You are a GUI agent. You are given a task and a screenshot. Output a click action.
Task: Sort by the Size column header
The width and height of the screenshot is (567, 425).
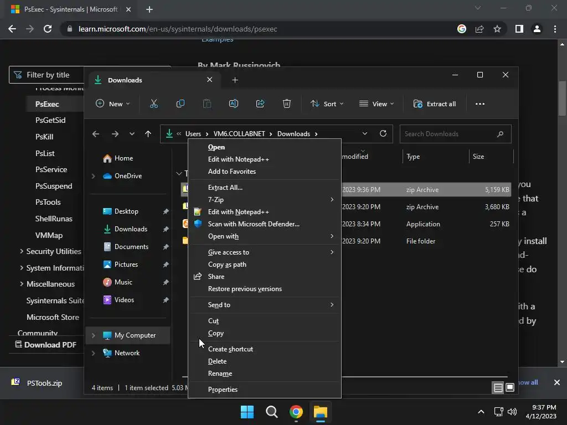[x=491, y=157]
